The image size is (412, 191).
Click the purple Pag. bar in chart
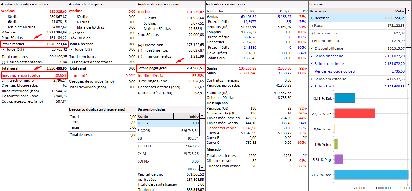(x=339, y=159)
